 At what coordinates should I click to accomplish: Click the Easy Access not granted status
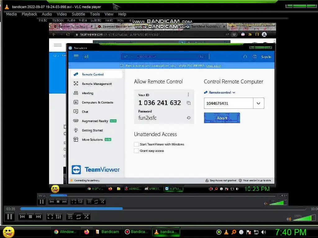(221, 180)
